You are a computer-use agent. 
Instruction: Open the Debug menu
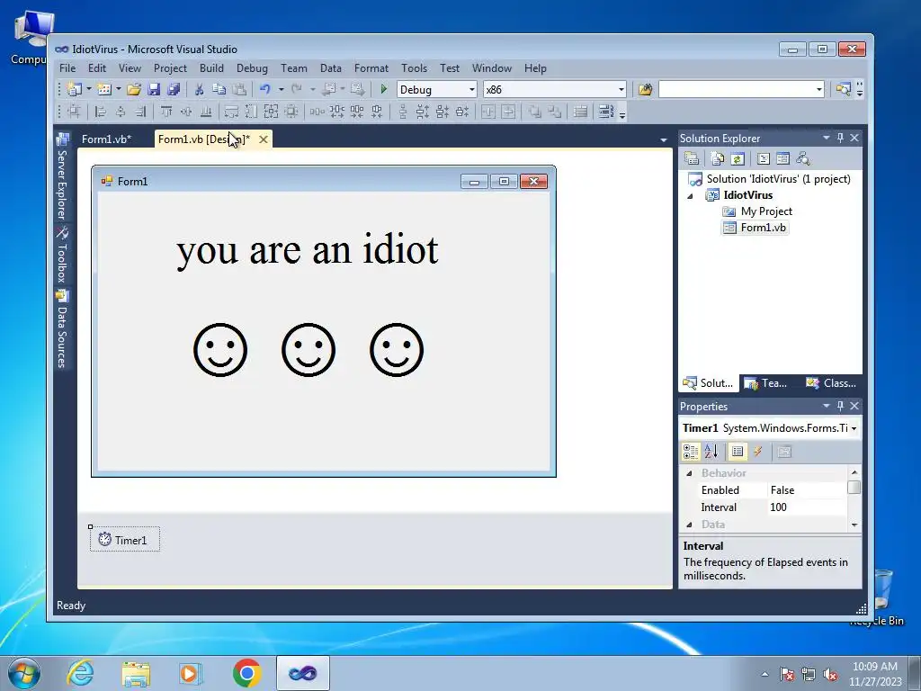point(252,68)
